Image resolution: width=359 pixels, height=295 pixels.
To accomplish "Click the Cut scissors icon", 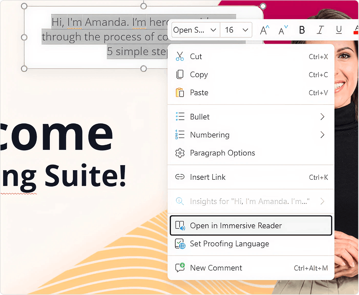I will click(180, 56).
